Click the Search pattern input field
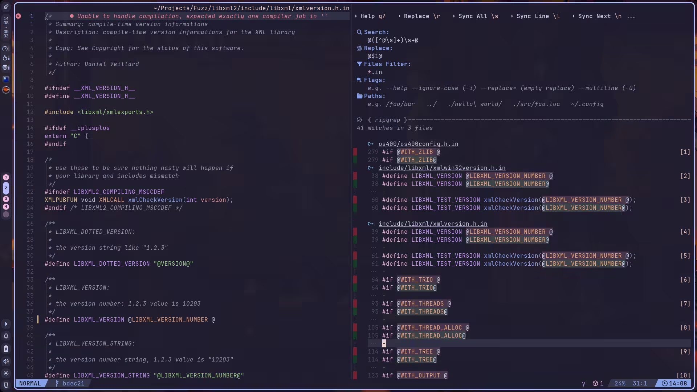 click(x=393, y=40)
